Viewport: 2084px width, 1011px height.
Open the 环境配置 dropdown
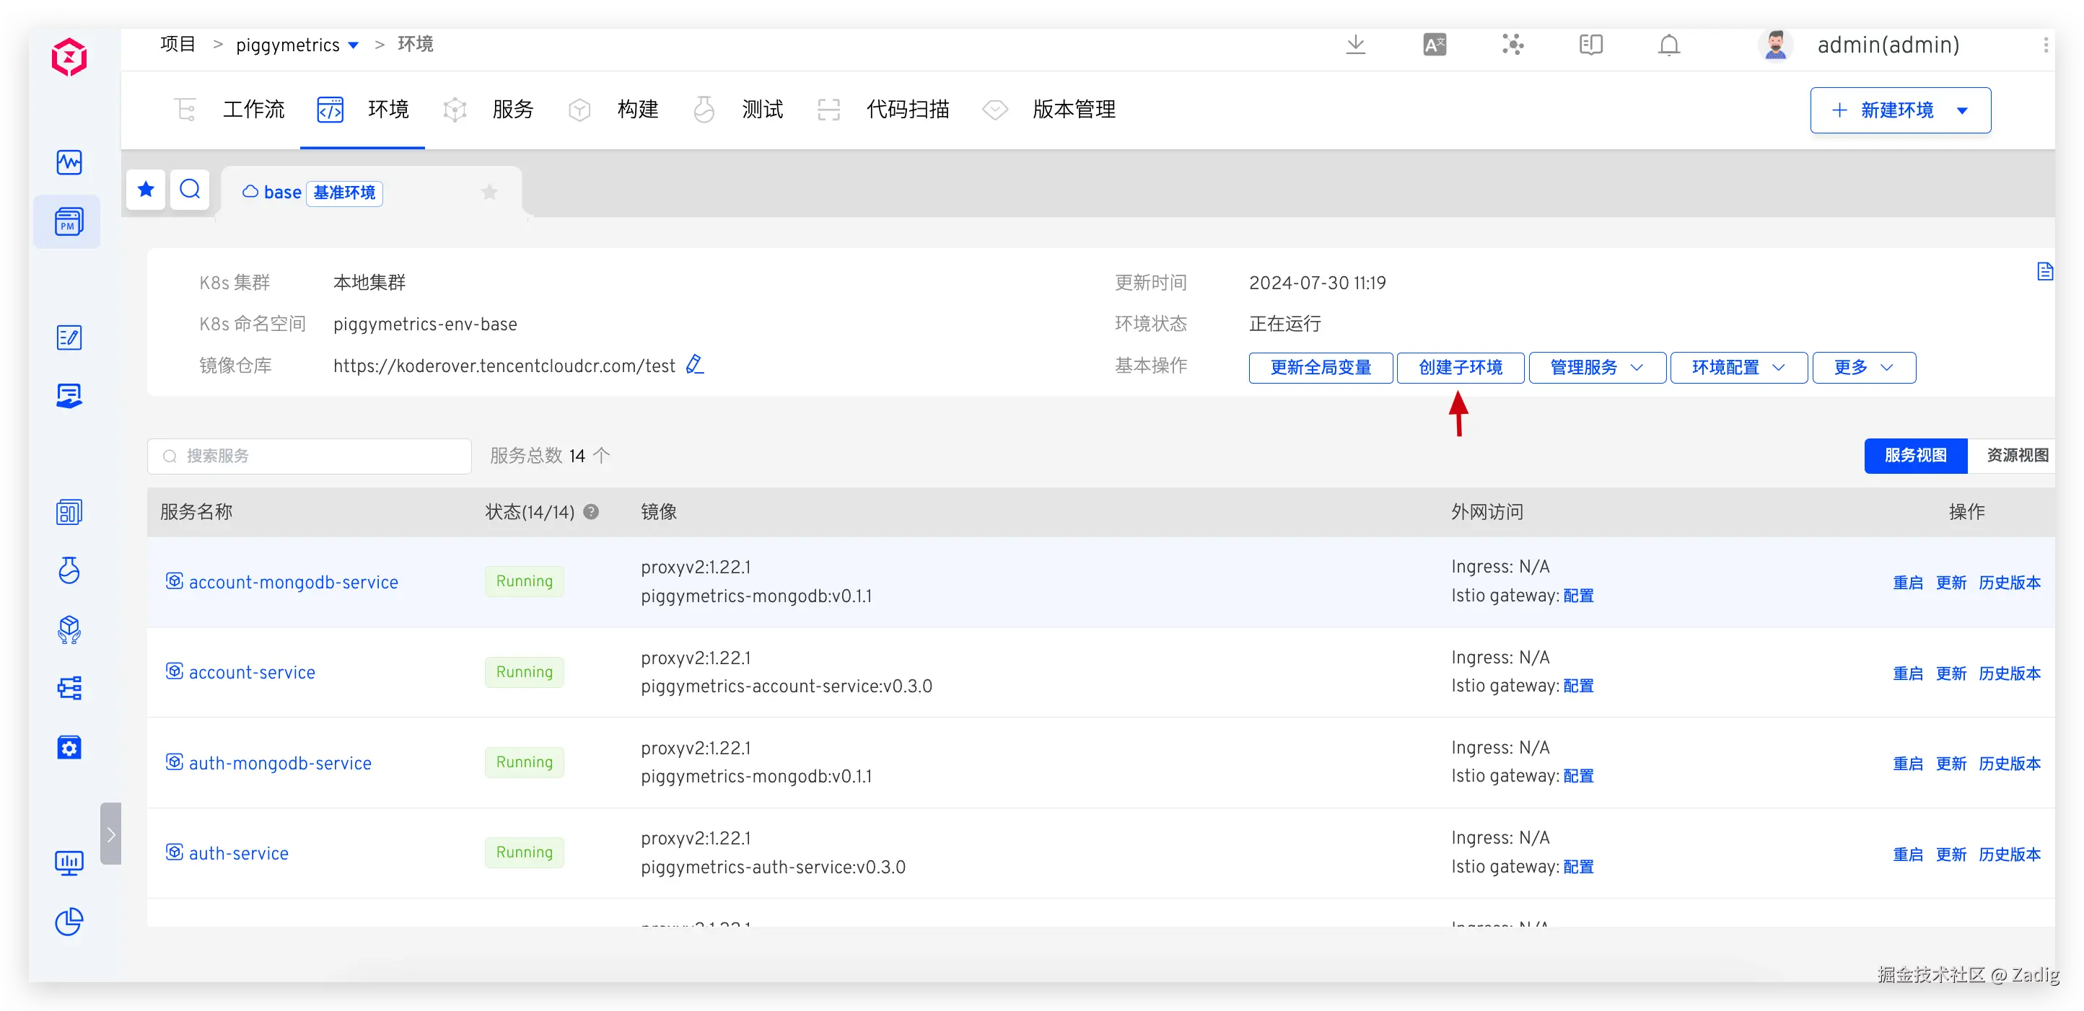coord(1738,368)
